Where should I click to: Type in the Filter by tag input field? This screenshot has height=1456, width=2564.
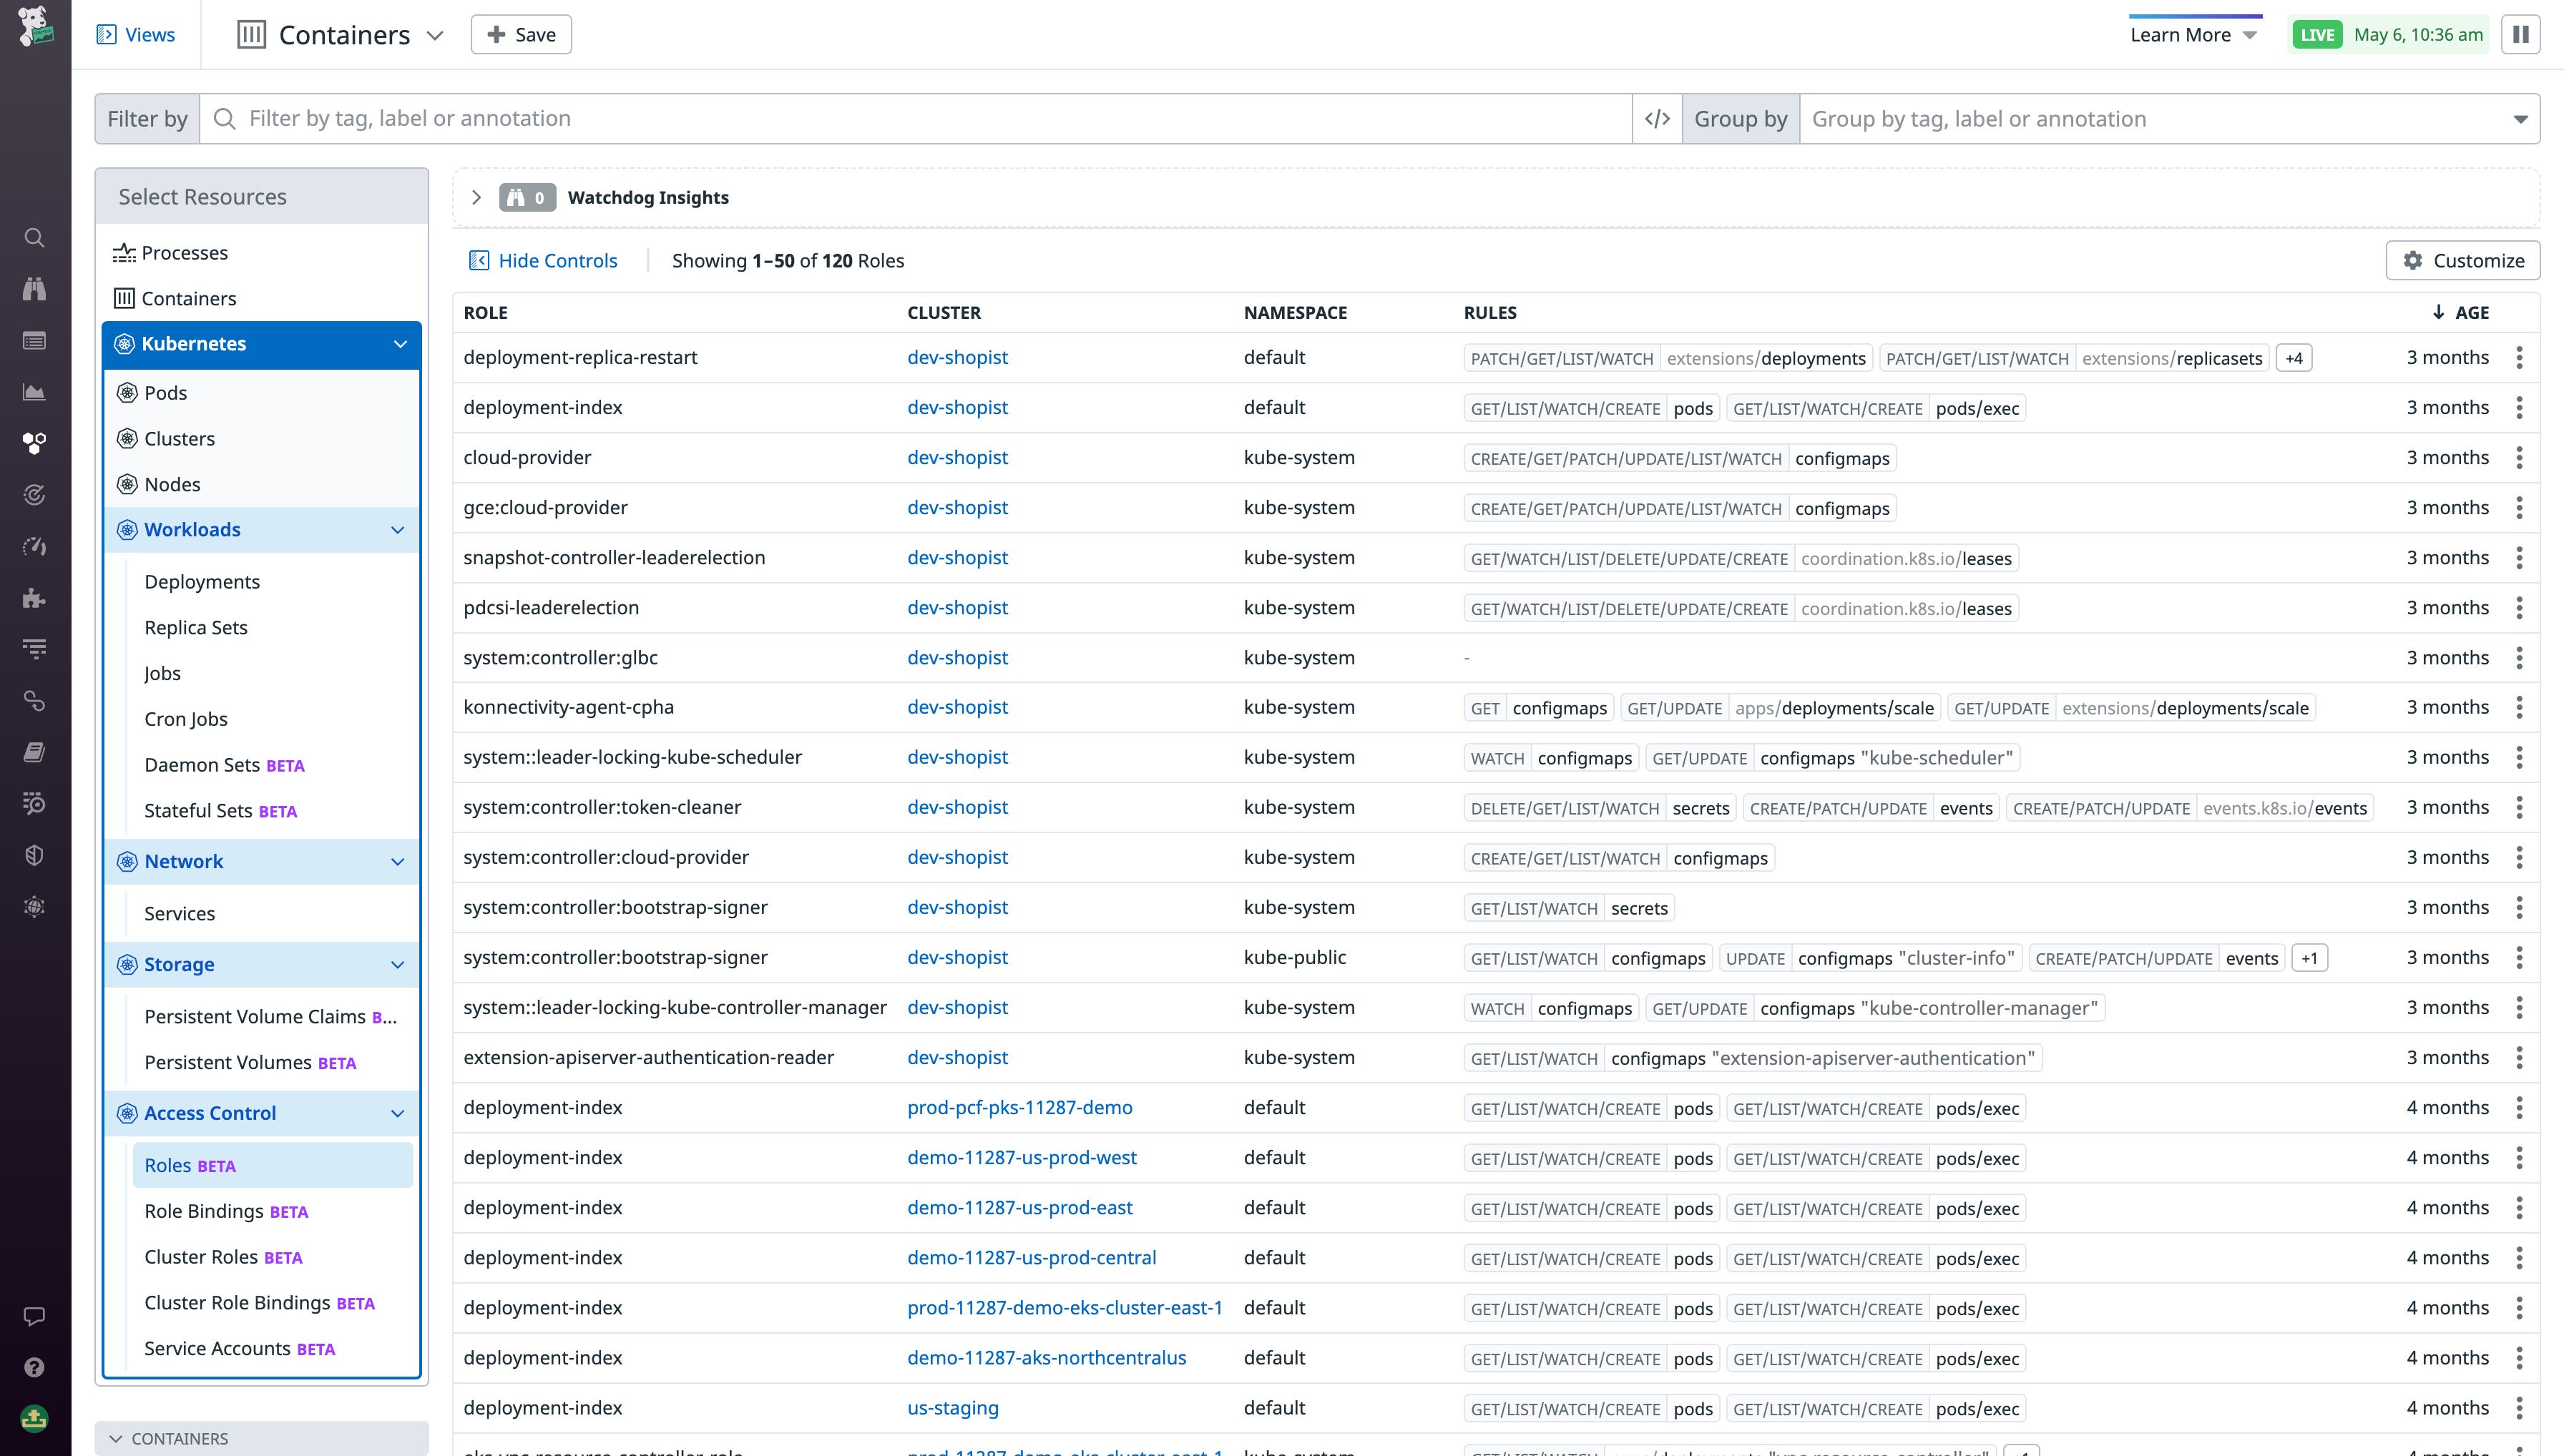801,118
